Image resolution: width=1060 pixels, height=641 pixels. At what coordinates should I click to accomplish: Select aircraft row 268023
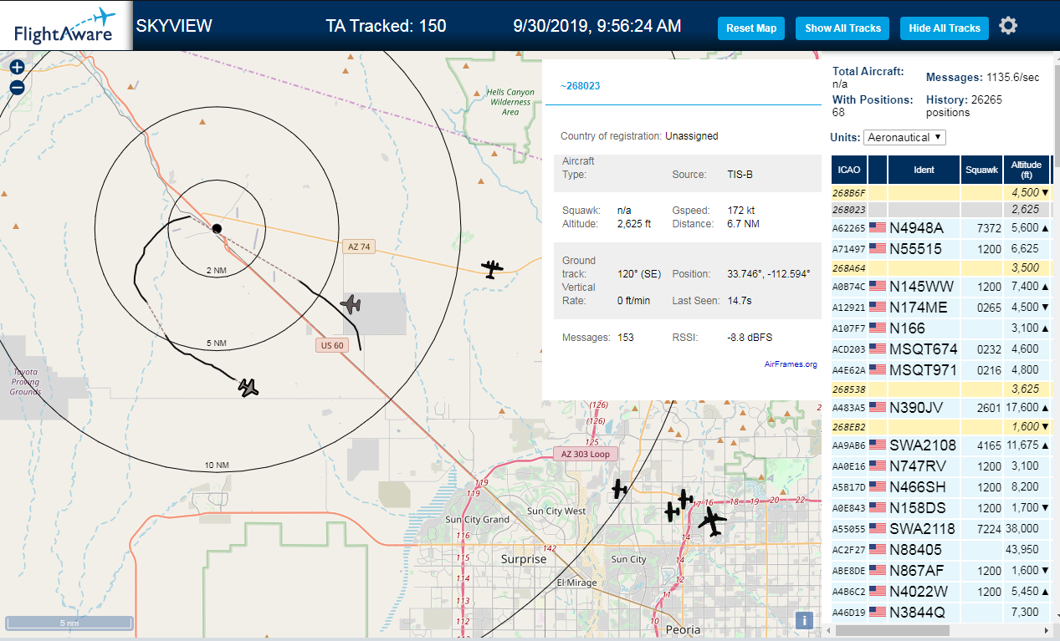[940, 210]
